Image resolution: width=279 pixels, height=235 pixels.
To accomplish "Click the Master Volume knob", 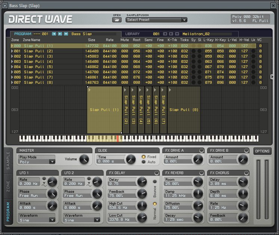I will click(x=84, y=159).
